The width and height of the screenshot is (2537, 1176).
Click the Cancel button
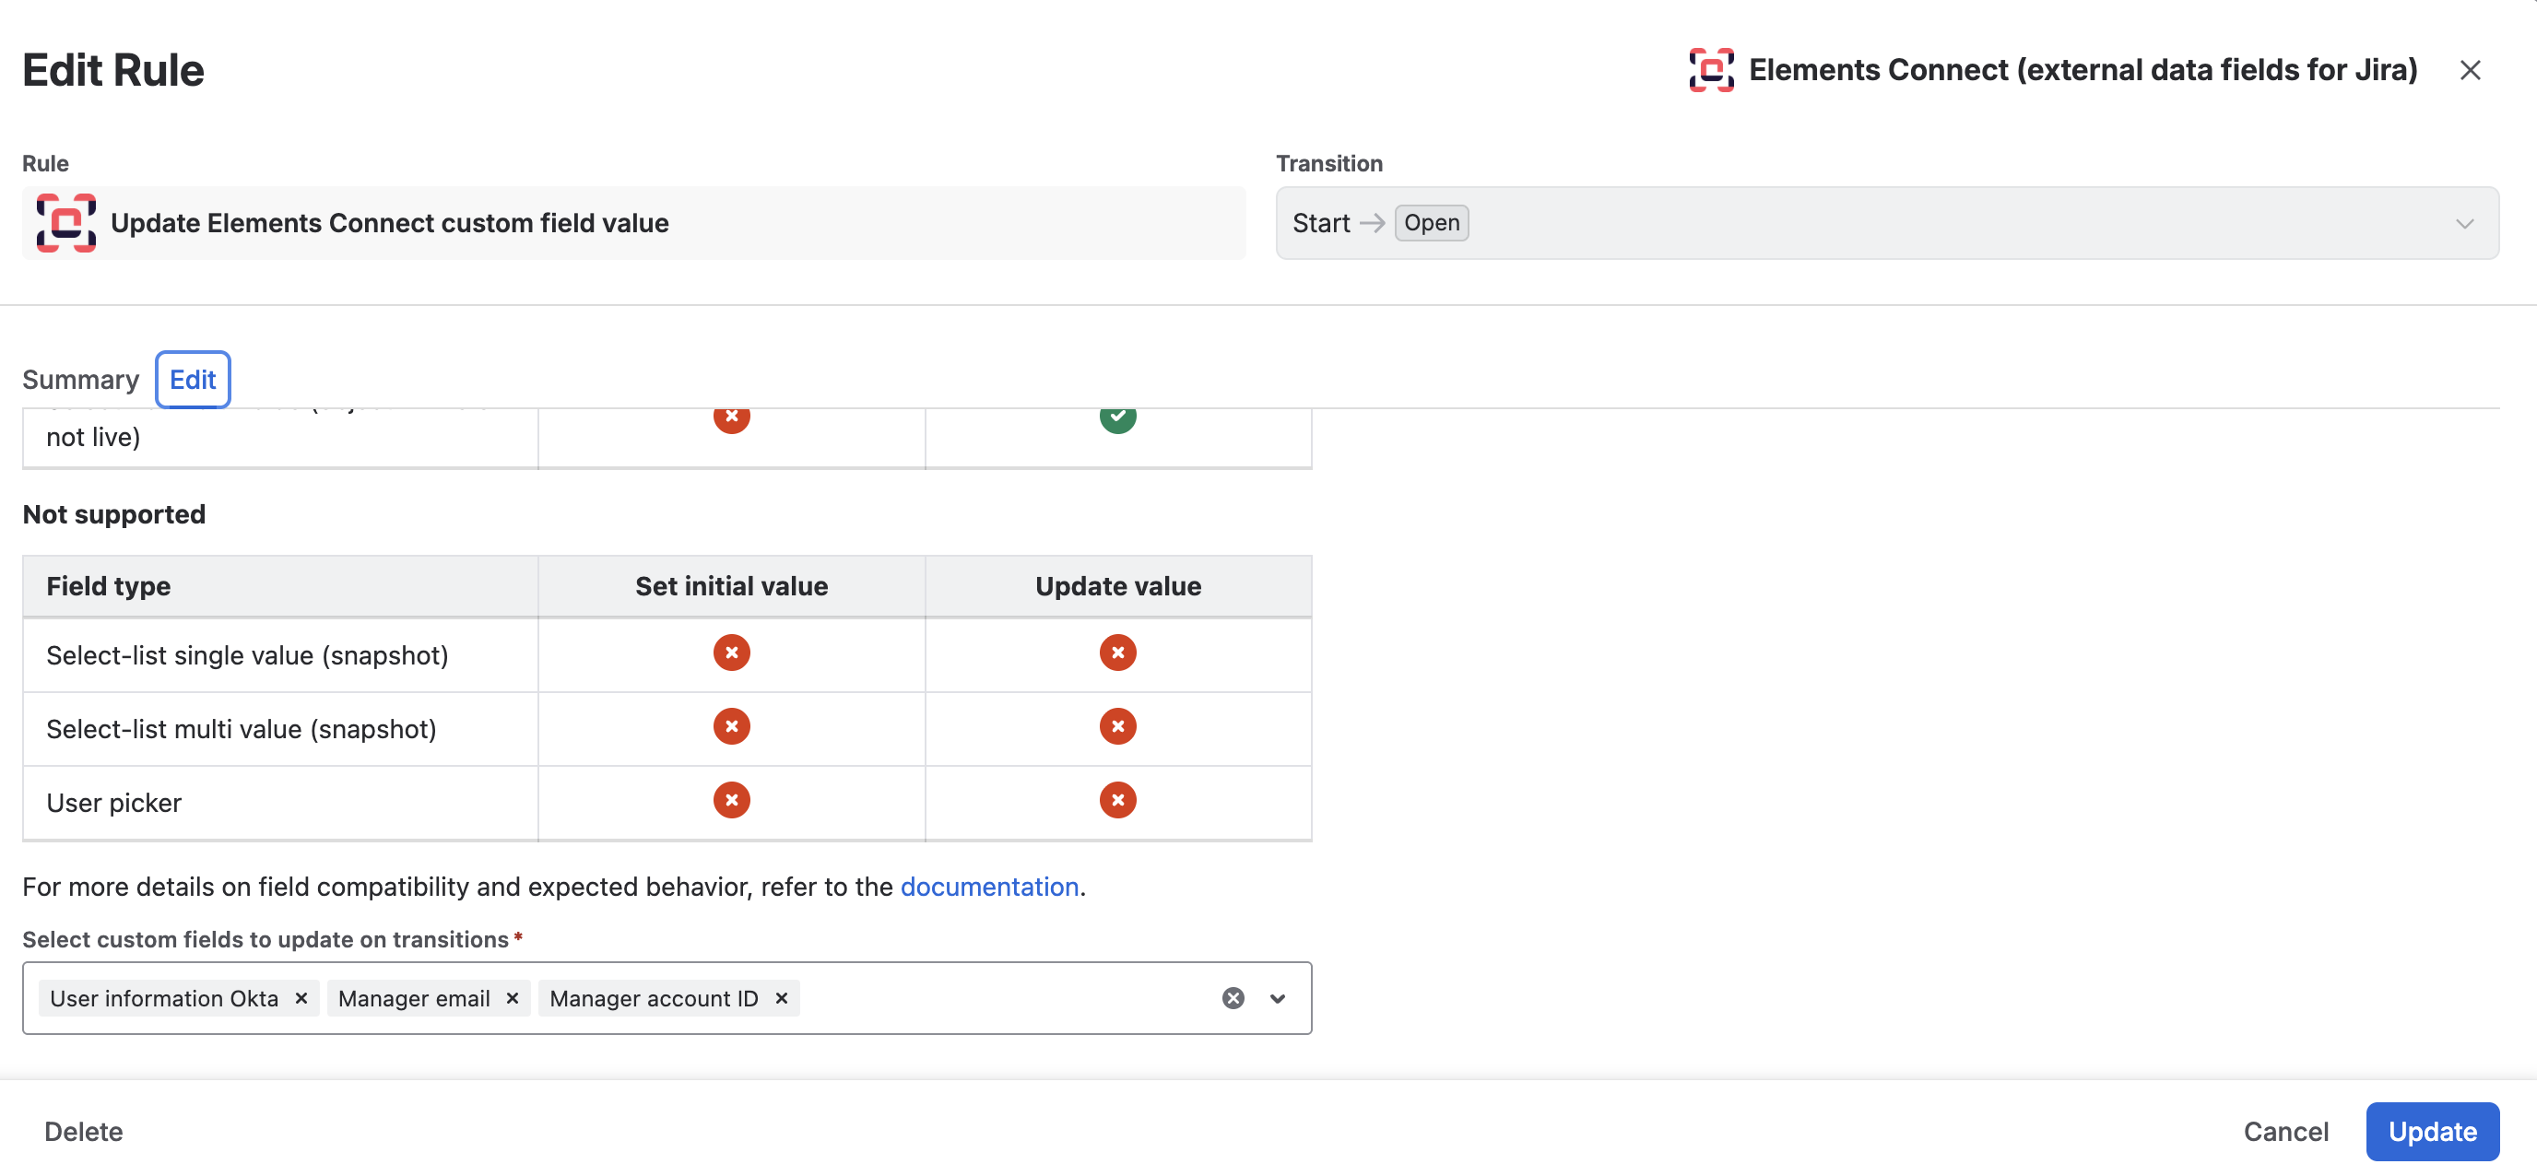click(x=2286, y=1131)
